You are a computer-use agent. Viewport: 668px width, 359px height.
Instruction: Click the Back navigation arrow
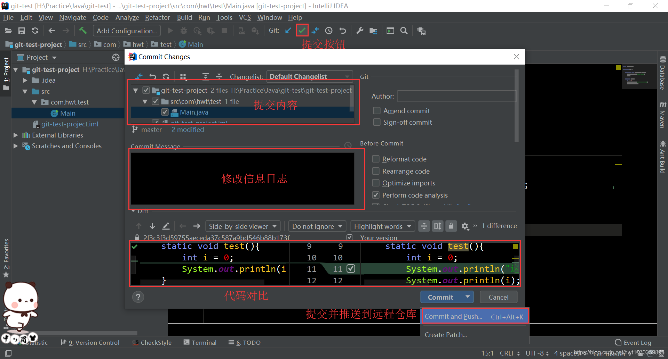pos(52,31)
